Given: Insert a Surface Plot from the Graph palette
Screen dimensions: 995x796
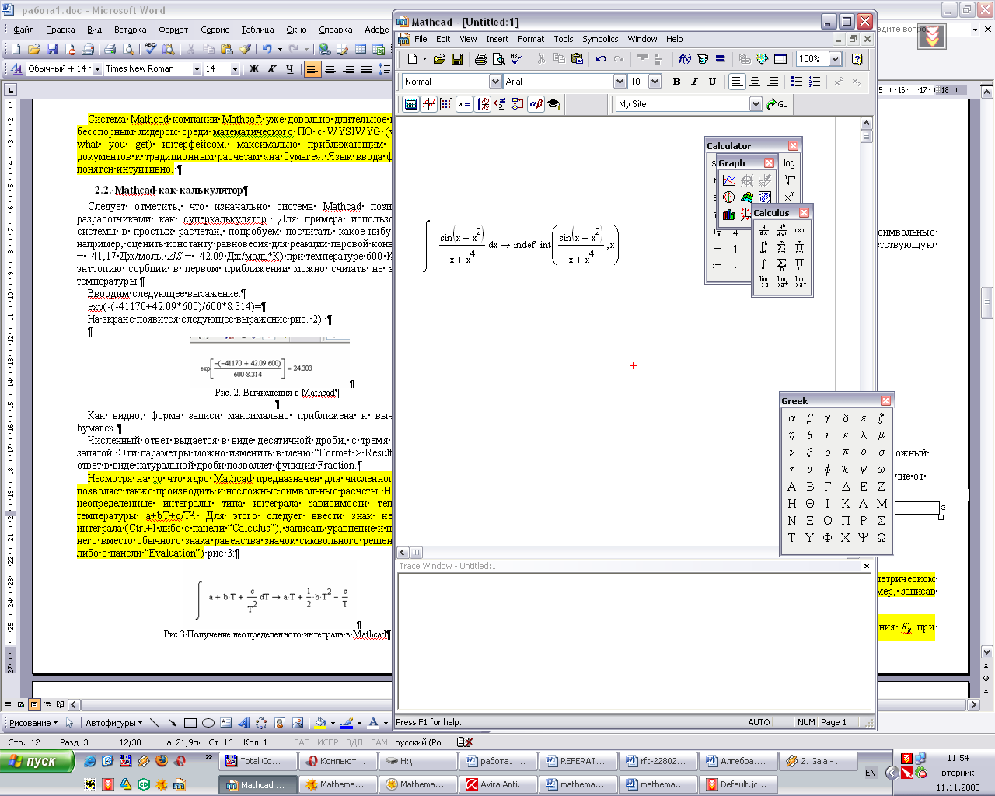Looking at the screenshot, I should [x=747, y=197].
